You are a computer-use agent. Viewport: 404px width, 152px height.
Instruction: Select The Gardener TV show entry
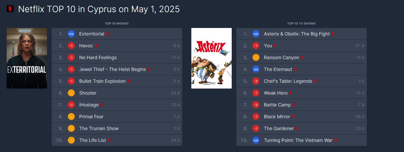point(279,128)
